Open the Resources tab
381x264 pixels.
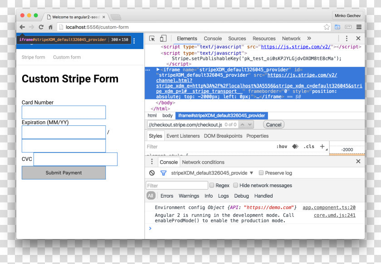[264, 39]
